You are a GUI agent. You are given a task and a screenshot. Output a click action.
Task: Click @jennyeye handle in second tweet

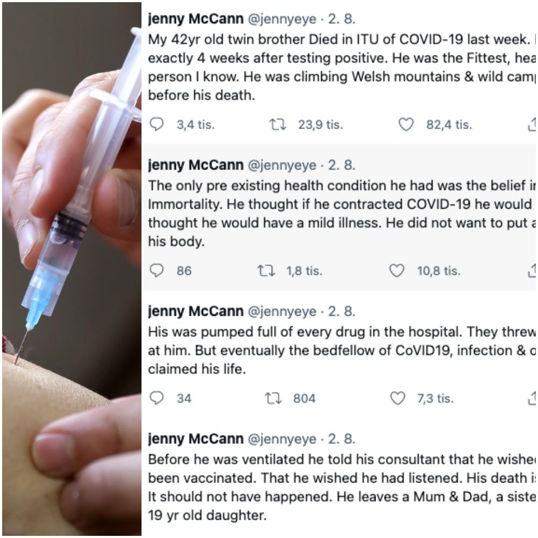coord(281,165)
